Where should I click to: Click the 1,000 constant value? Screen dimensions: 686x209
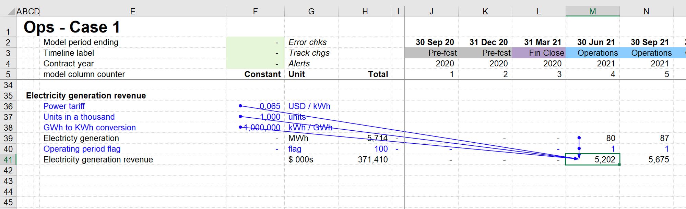pos(270,117)
